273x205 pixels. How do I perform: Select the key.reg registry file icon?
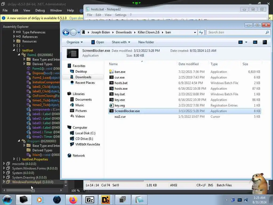[111, 105]
